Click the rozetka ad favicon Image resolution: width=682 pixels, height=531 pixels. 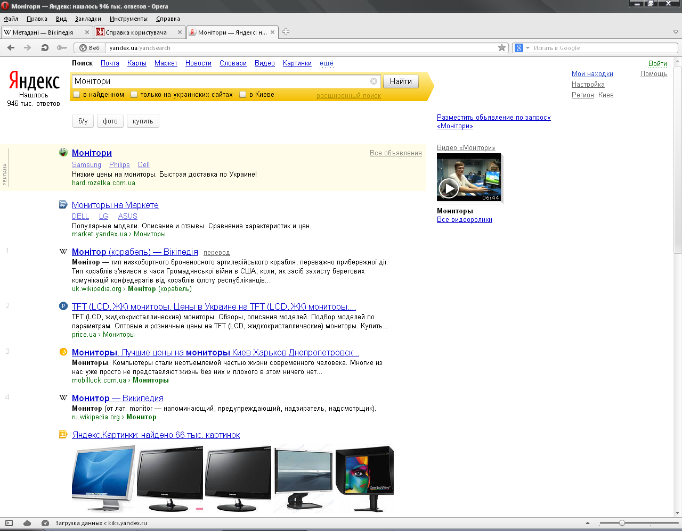coord(63,152)
